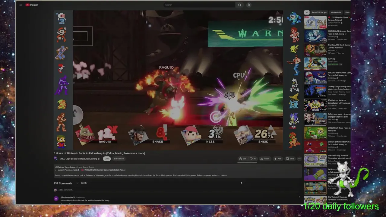Open the DidYouKnowGaming channel link

[x=87, y=159]
